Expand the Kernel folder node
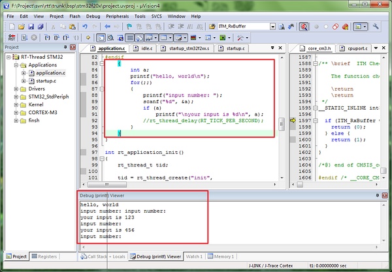 16,105
